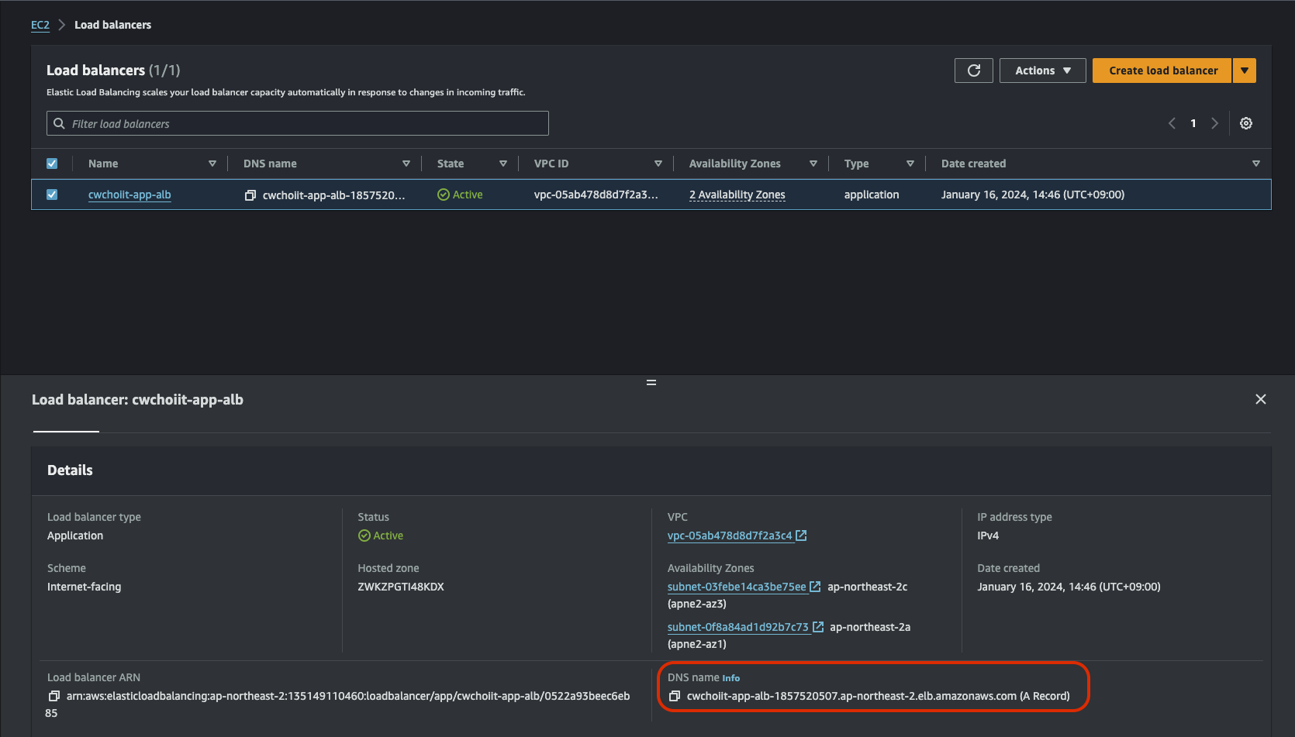Click vpc-05ab478d8d7f2a3... table cell

click(x=596, y=195)
